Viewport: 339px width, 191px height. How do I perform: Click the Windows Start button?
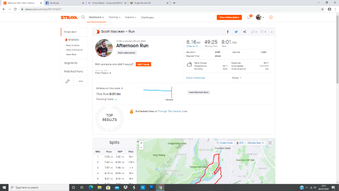coord(4,187)
